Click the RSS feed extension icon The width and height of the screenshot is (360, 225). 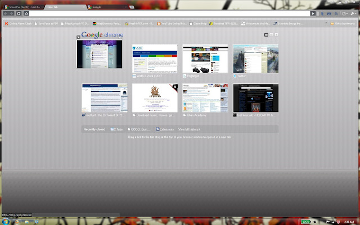(336, 13)
